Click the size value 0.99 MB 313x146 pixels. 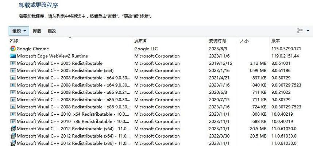pyautogui.click(x=258, y=70)
